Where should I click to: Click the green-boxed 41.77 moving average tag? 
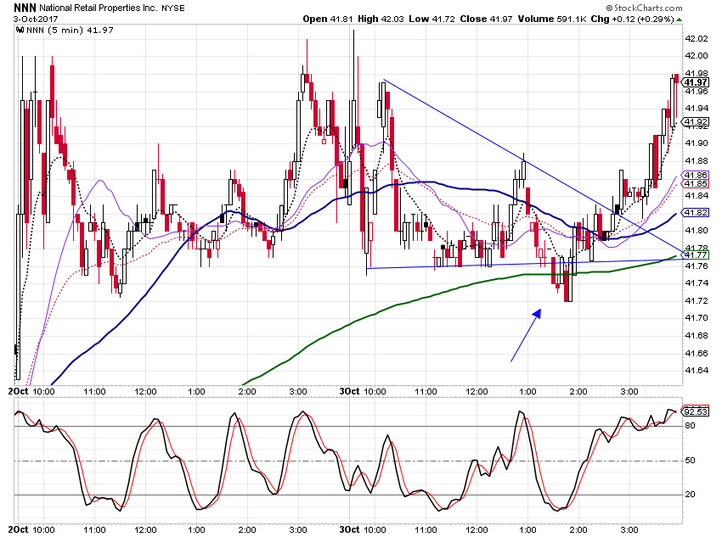[696, 255]
